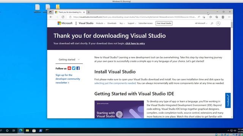Viewport: 243px width, 136px height.
Task: Open the terminal icon in the taskbar
Action: [47, 131]
